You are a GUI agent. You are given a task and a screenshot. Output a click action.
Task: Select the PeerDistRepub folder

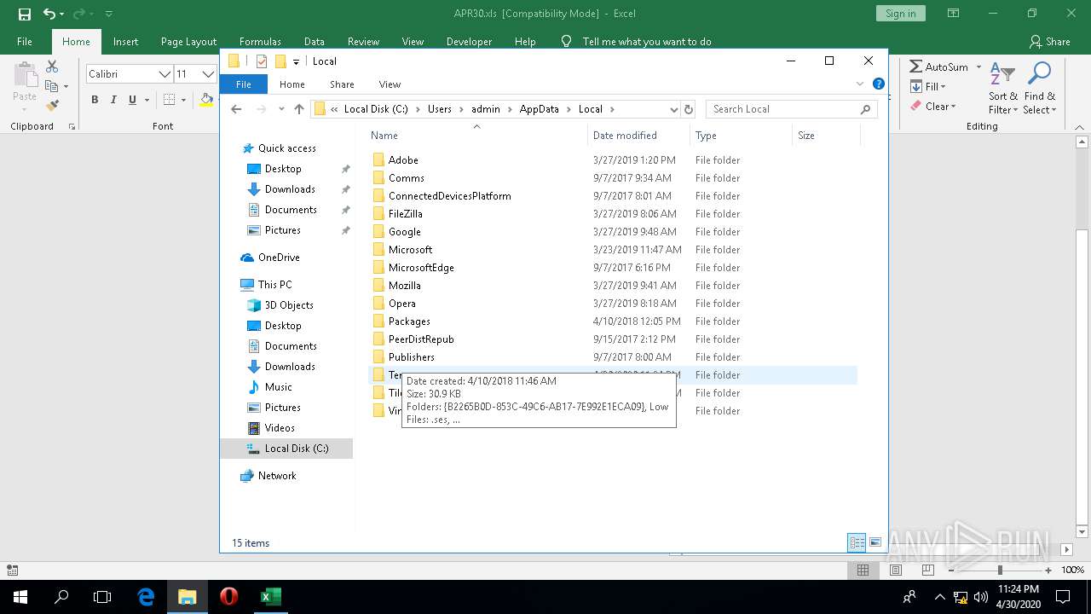pos(421,339)
